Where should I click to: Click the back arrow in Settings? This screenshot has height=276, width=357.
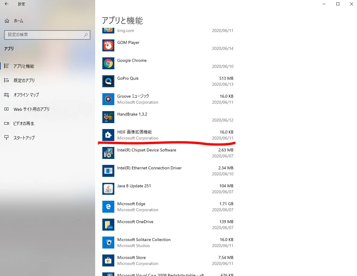coord(7,4)
